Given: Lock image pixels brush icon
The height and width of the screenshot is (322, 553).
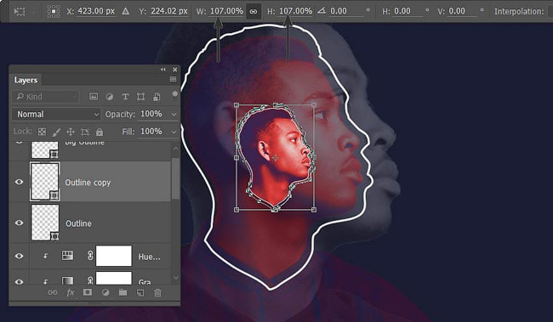Looking at the screenshot, I should [56, 132].
